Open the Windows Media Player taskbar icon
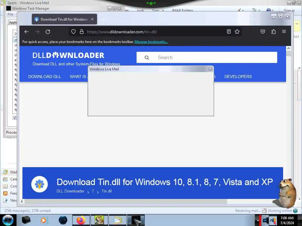 pos(44,220)
